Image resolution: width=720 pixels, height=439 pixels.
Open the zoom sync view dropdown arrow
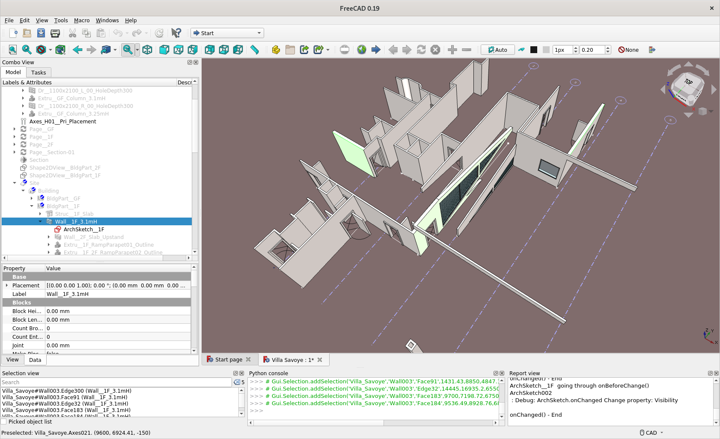click(137, 50)
